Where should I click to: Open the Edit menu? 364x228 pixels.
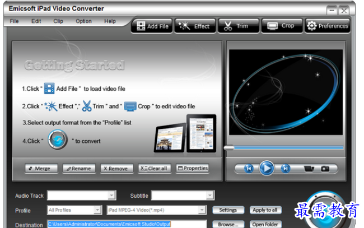[x=36, y=21]
